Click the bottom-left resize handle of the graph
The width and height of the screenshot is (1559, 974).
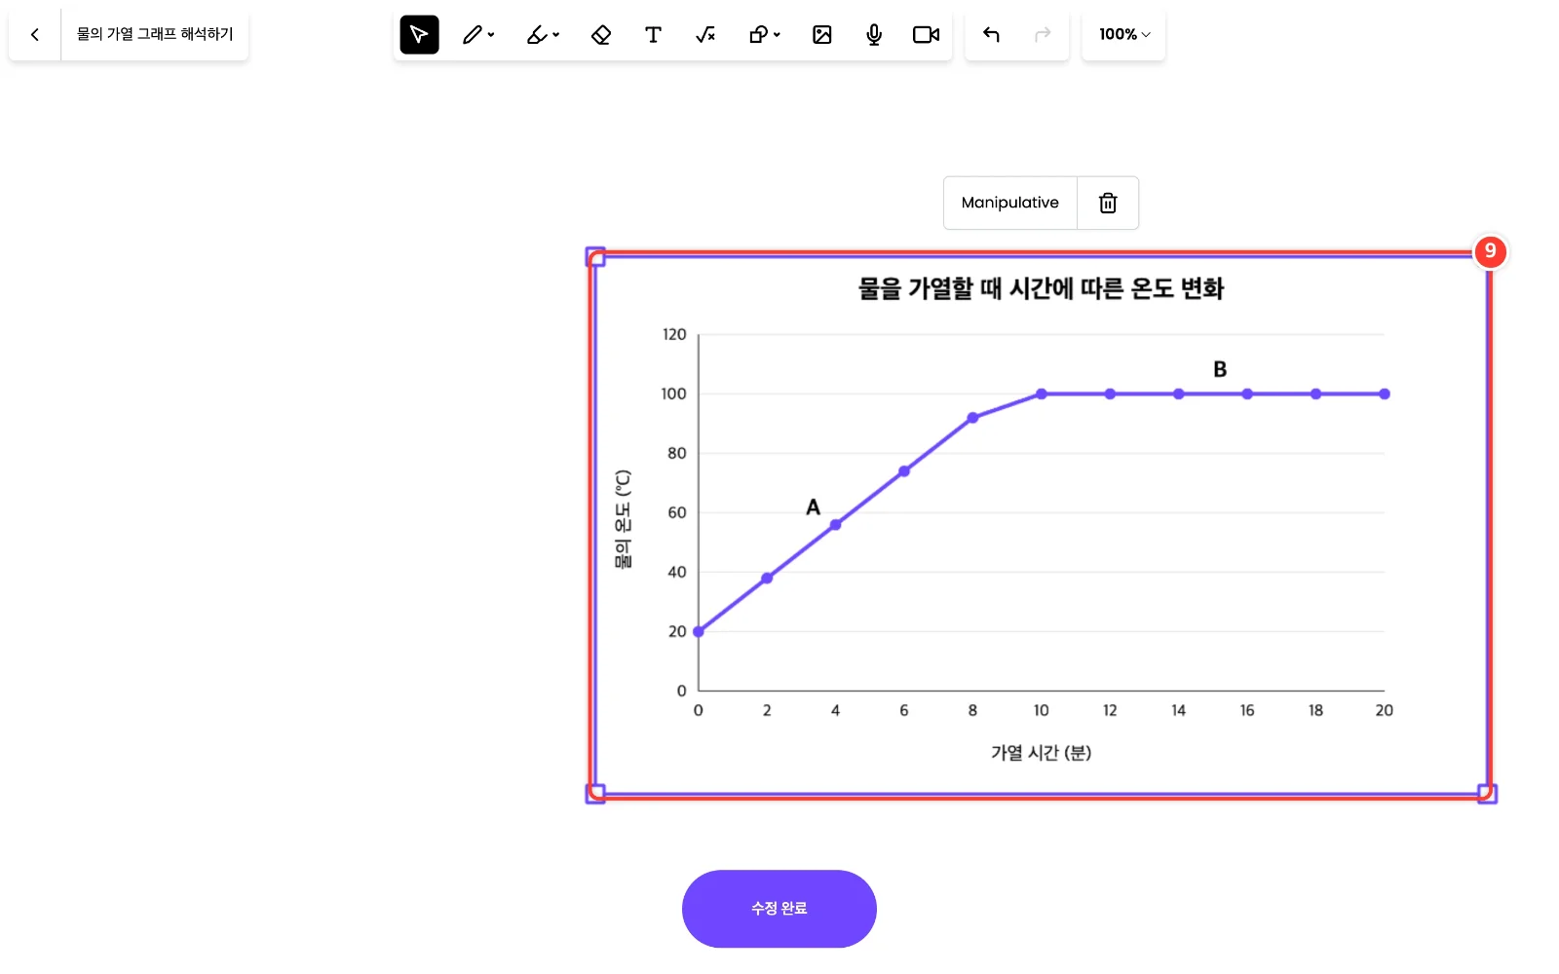595,794
